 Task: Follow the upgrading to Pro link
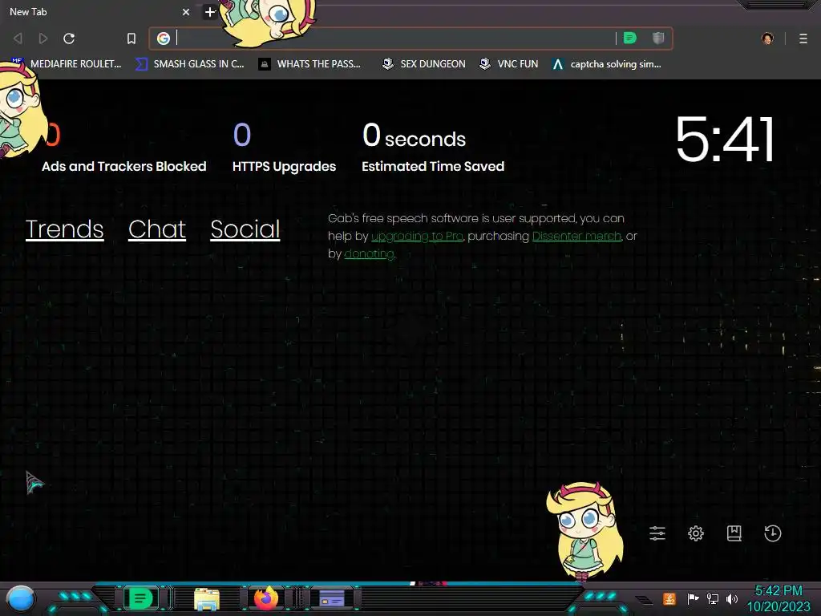tap(417, 237)
